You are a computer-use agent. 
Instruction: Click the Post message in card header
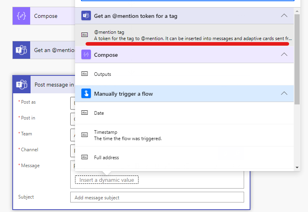(44, 85)
